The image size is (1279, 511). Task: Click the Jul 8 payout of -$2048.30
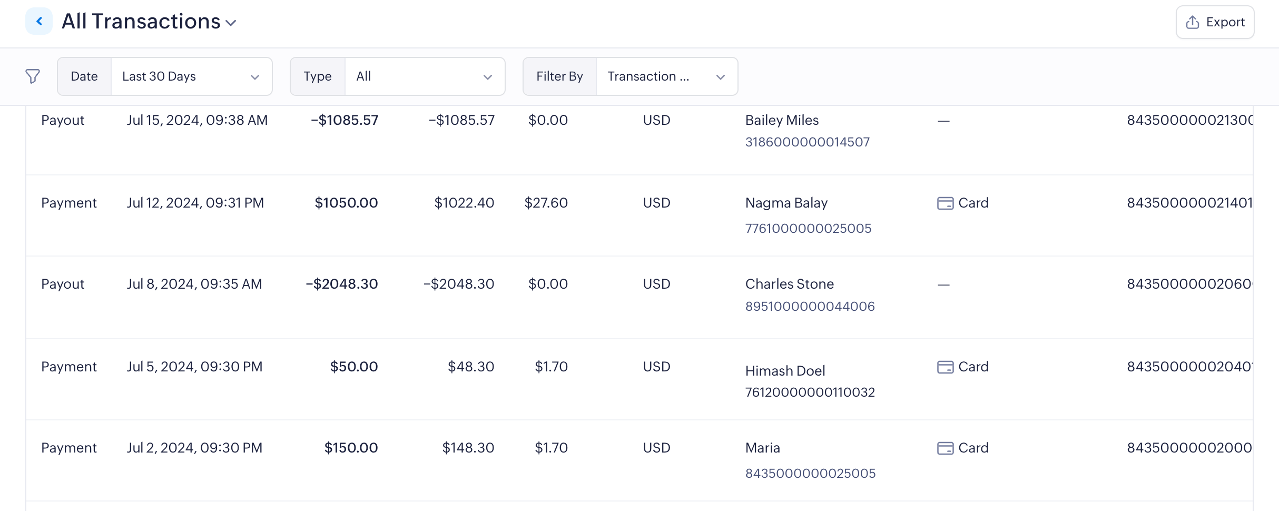coord(342,284)
